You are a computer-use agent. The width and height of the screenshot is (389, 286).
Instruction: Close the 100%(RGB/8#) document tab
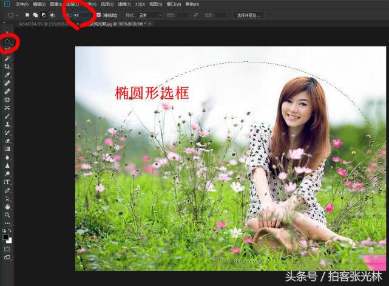coord(150,24)
